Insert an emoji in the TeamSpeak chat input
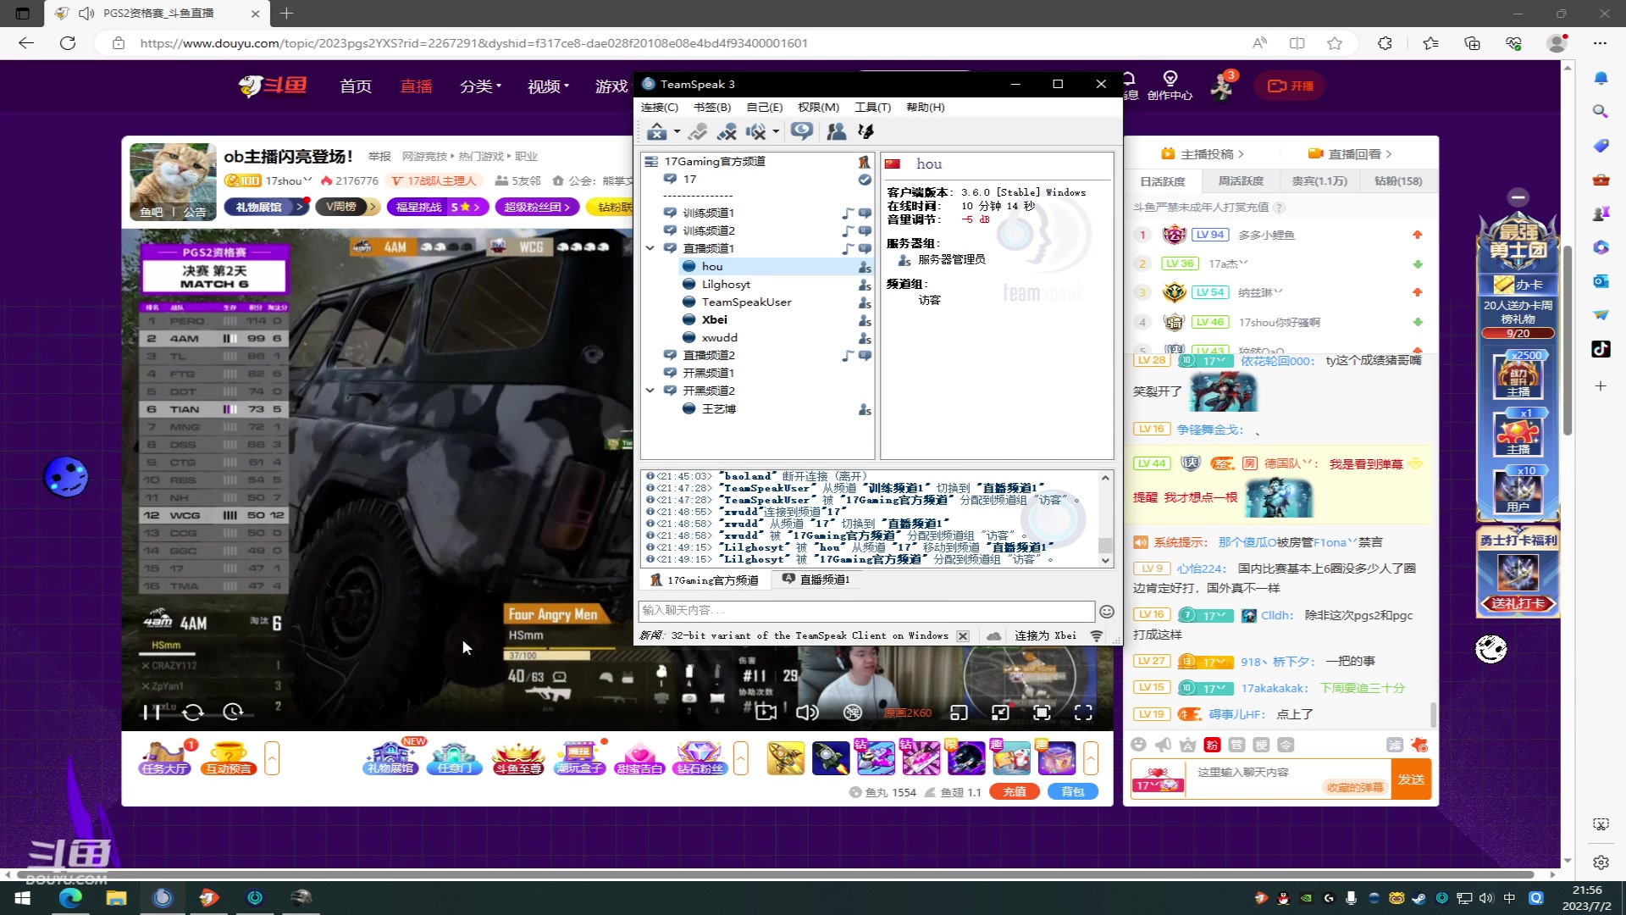1626x915 pixels. tap(1106, 611)
